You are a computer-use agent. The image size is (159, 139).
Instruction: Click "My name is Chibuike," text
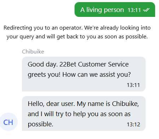[108, 104]
